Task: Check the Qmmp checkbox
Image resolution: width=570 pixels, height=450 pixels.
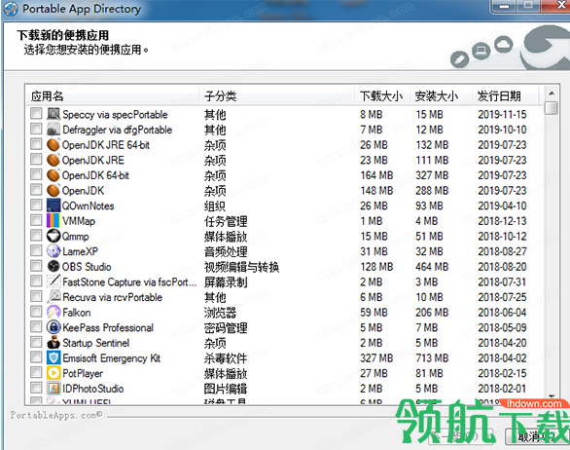Action: pos(36,236)
